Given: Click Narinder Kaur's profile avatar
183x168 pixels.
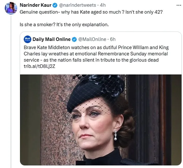Looking at the screenshot, I should [x=11, y=9].
